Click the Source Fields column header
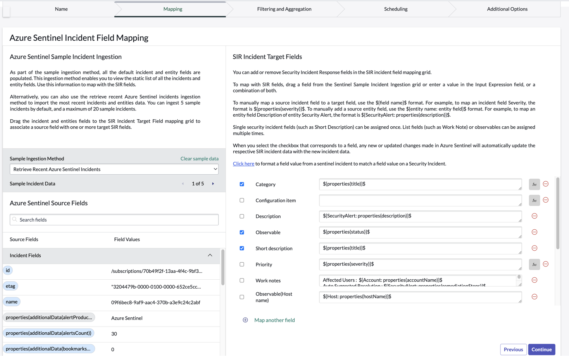 click(x=24, y=239)
